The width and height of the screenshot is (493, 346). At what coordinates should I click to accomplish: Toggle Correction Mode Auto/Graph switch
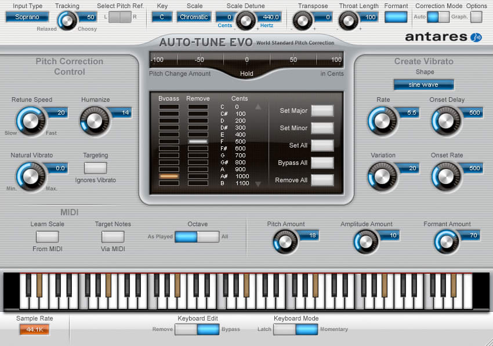(438, 17)
